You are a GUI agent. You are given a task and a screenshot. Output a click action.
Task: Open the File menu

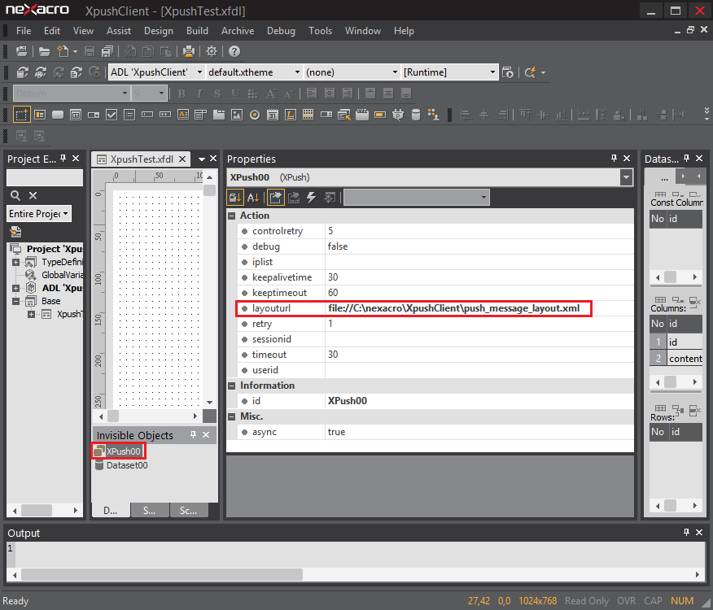pos(24,31)
